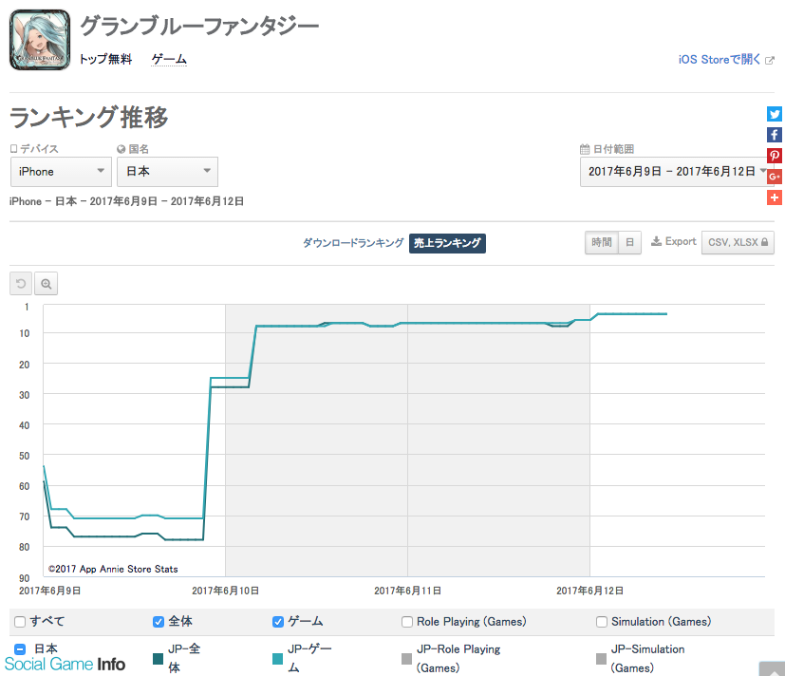
Task: Click the Export label text
Action: [x=681, y=241]
